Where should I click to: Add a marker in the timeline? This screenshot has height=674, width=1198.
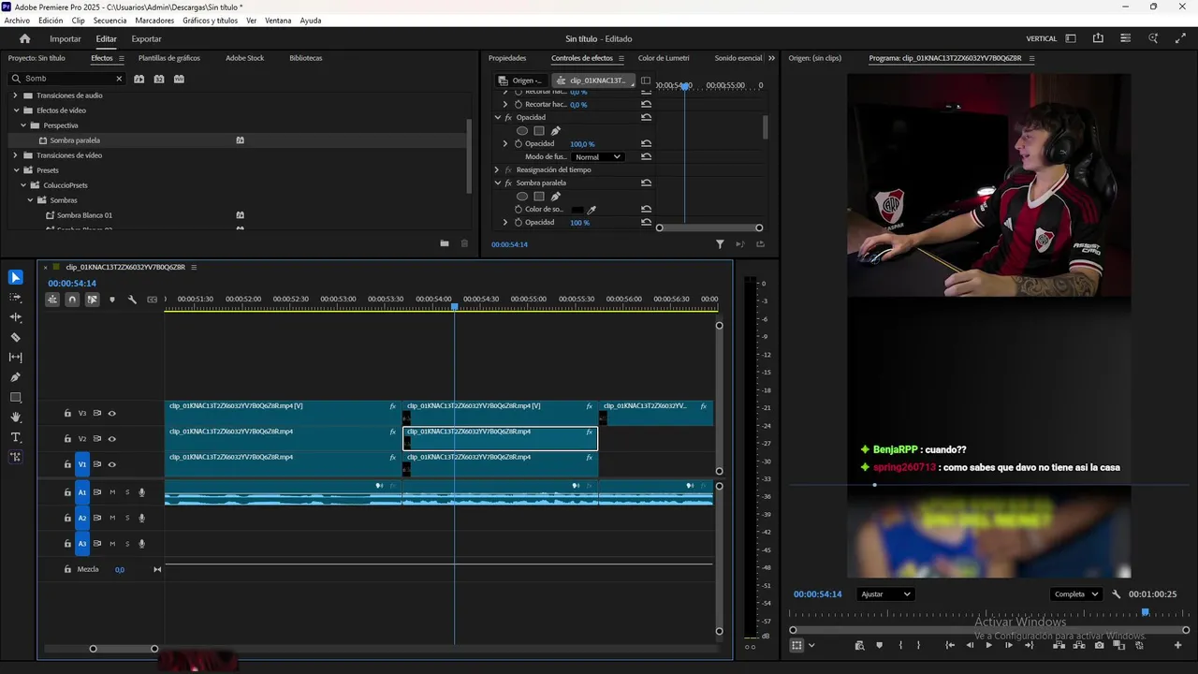tap(112, 300)
